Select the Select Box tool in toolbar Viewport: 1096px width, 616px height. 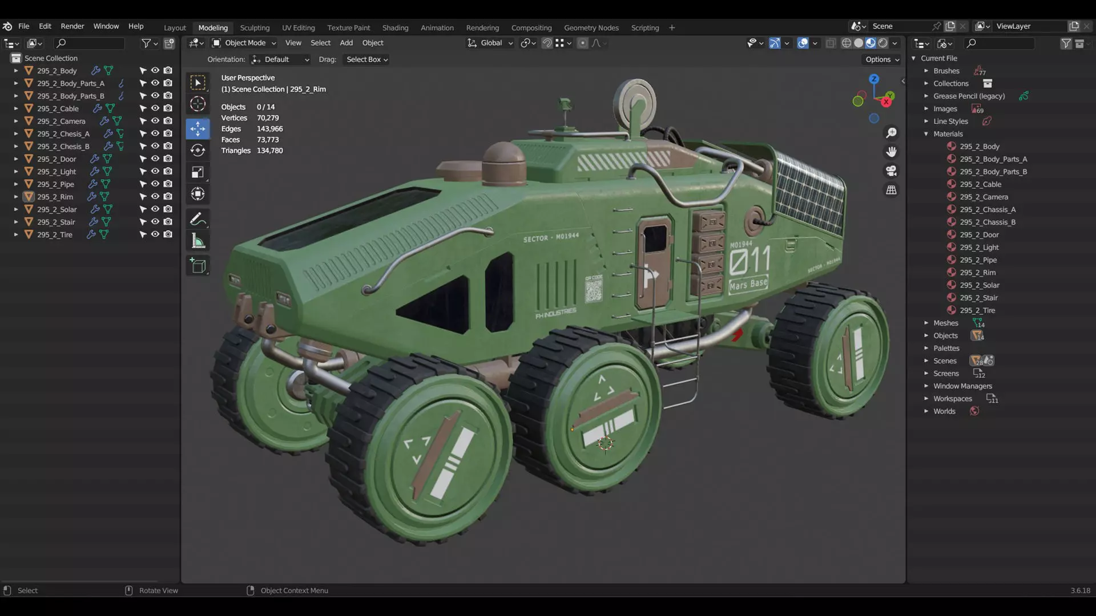pyautogui.click(x=198, y=83)
